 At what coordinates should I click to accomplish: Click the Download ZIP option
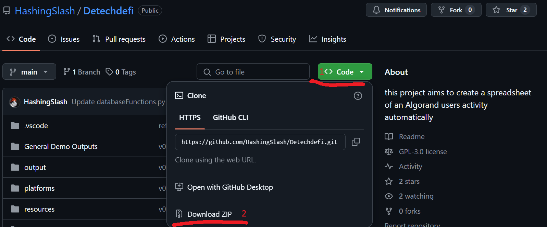coord(209,214)
